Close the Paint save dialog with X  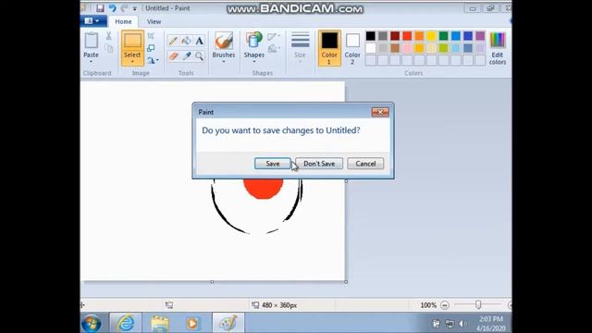(x=380, y=112)
